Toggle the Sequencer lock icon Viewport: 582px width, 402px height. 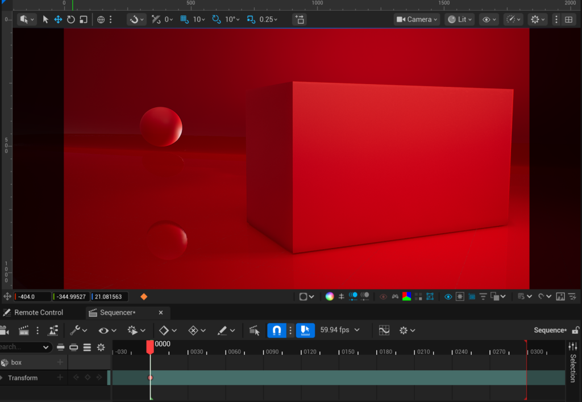click(575, 330)
